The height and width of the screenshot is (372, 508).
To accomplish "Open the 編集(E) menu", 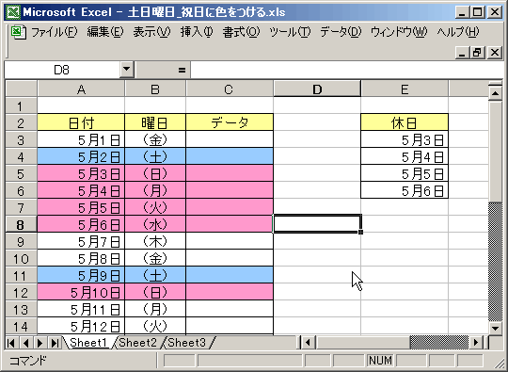I will click(105, 32).
